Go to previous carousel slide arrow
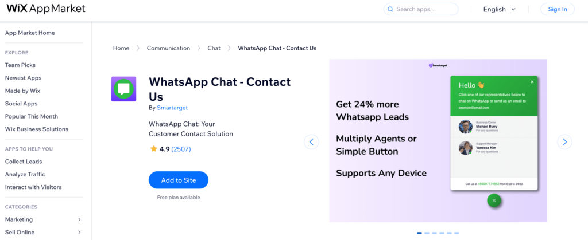 (311, 142)
